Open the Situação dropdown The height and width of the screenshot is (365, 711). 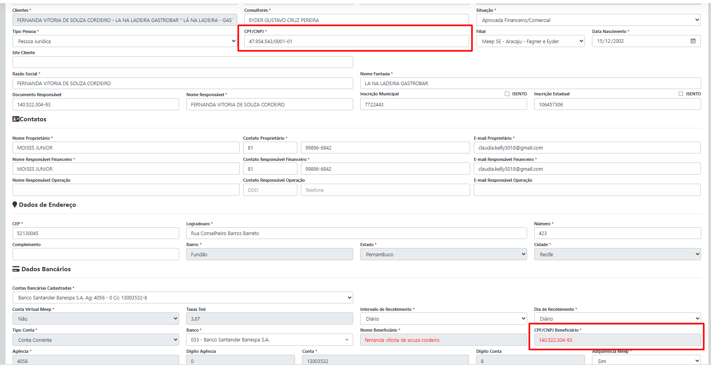click(x=588, y=20)
